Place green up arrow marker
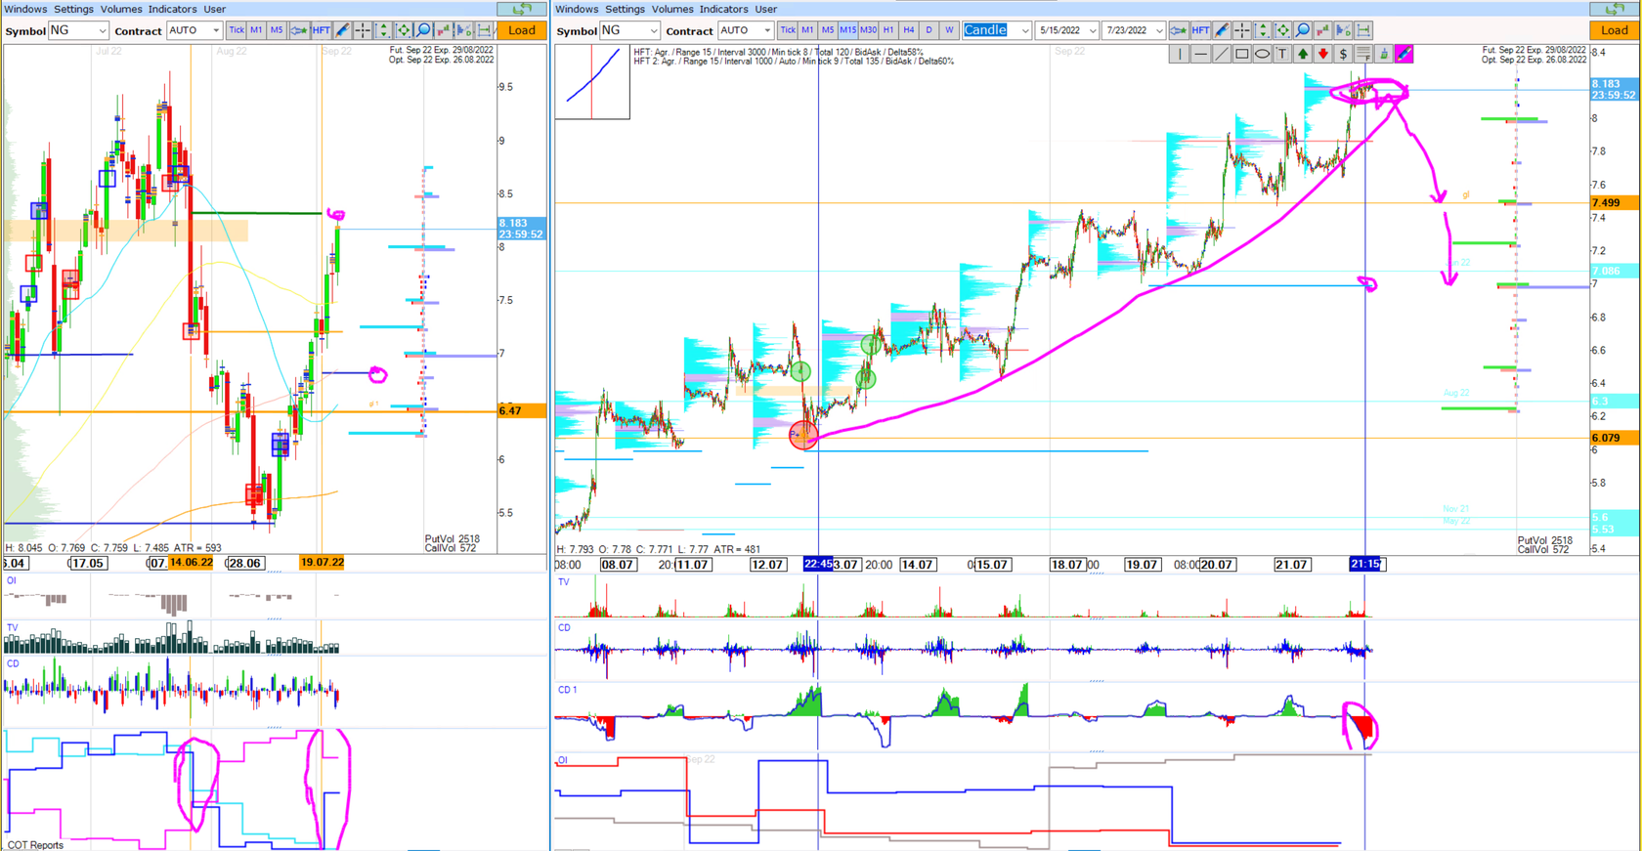Image resolution: width=1642 pixels, height=851 pixels. tap(1303, 54)
